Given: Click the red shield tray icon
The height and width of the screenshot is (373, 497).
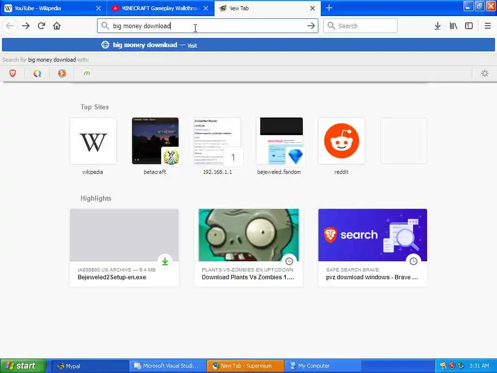Looking at the screenshot, I should pos(452,366).
